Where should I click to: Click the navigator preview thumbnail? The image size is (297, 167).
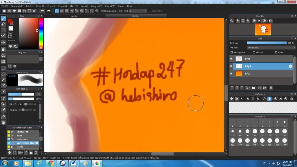(x=263, y=30)
